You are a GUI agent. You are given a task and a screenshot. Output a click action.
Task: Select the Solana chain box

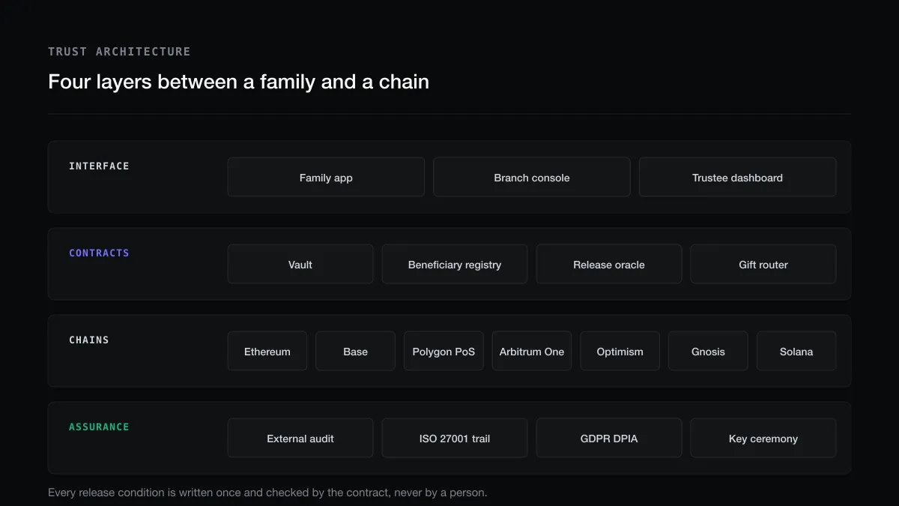tap(796, 352)
